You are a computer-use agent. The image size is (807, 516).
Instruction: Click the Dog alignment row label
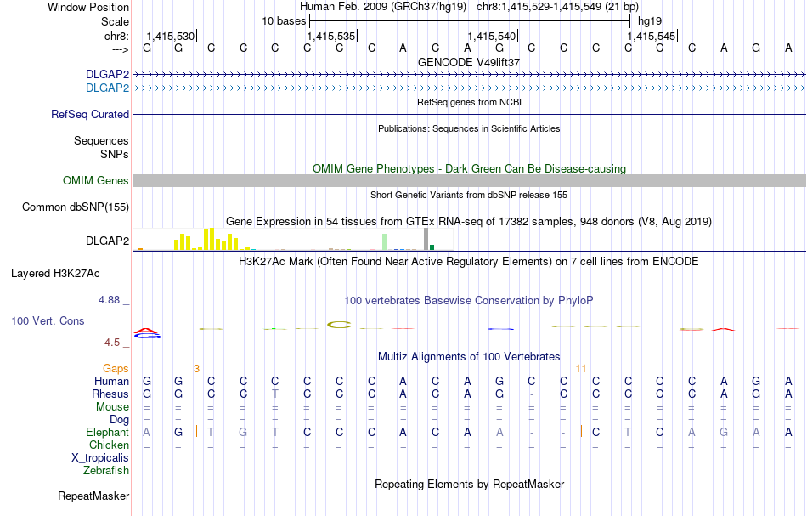(x=119, y=420)
